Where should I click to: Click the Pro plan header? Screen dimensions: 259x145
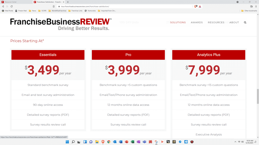pyautogui.click(x=128, y=55)
